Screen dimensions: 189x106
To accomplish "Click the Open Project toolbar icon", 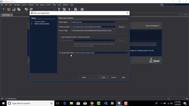I will tap(14, 9).
